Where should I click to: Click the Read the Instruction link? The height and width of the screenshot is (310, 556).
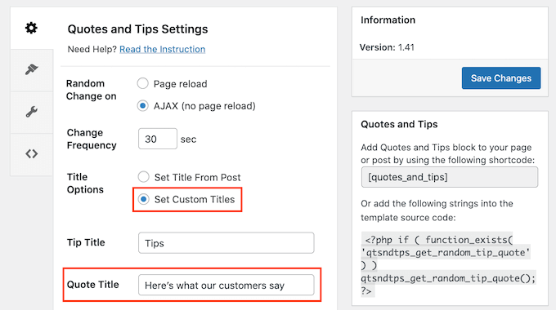(x=163, y=49)
